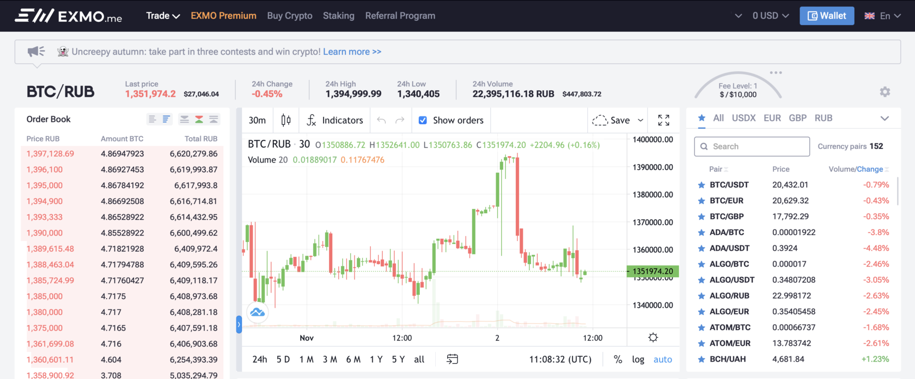The width and height of the screenshot is (915, 379).
Task: Toggle favorite star for ALGO/RUB
Action: (701, 296)
